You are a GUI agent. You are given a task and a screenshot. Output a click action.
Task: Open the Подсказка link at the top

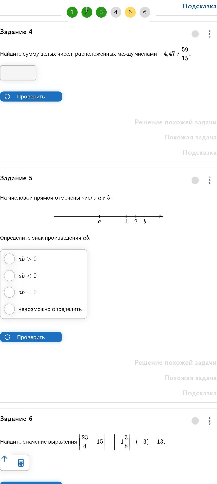pos(200,6)
